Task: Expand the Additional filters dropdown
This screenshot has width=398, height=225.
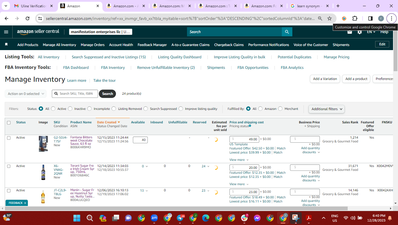Action: click(326, 109)
